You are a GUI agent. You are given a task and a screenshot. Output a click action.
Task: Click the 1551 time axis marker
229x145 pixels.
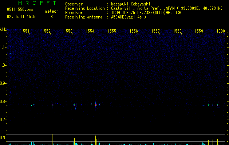(25, 31)
